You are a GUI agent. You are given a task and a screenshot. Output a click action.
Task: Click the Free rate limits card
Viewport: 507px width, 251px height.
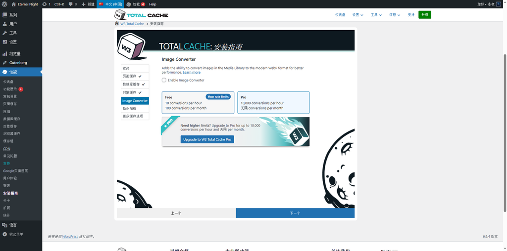tap(198, 103)
